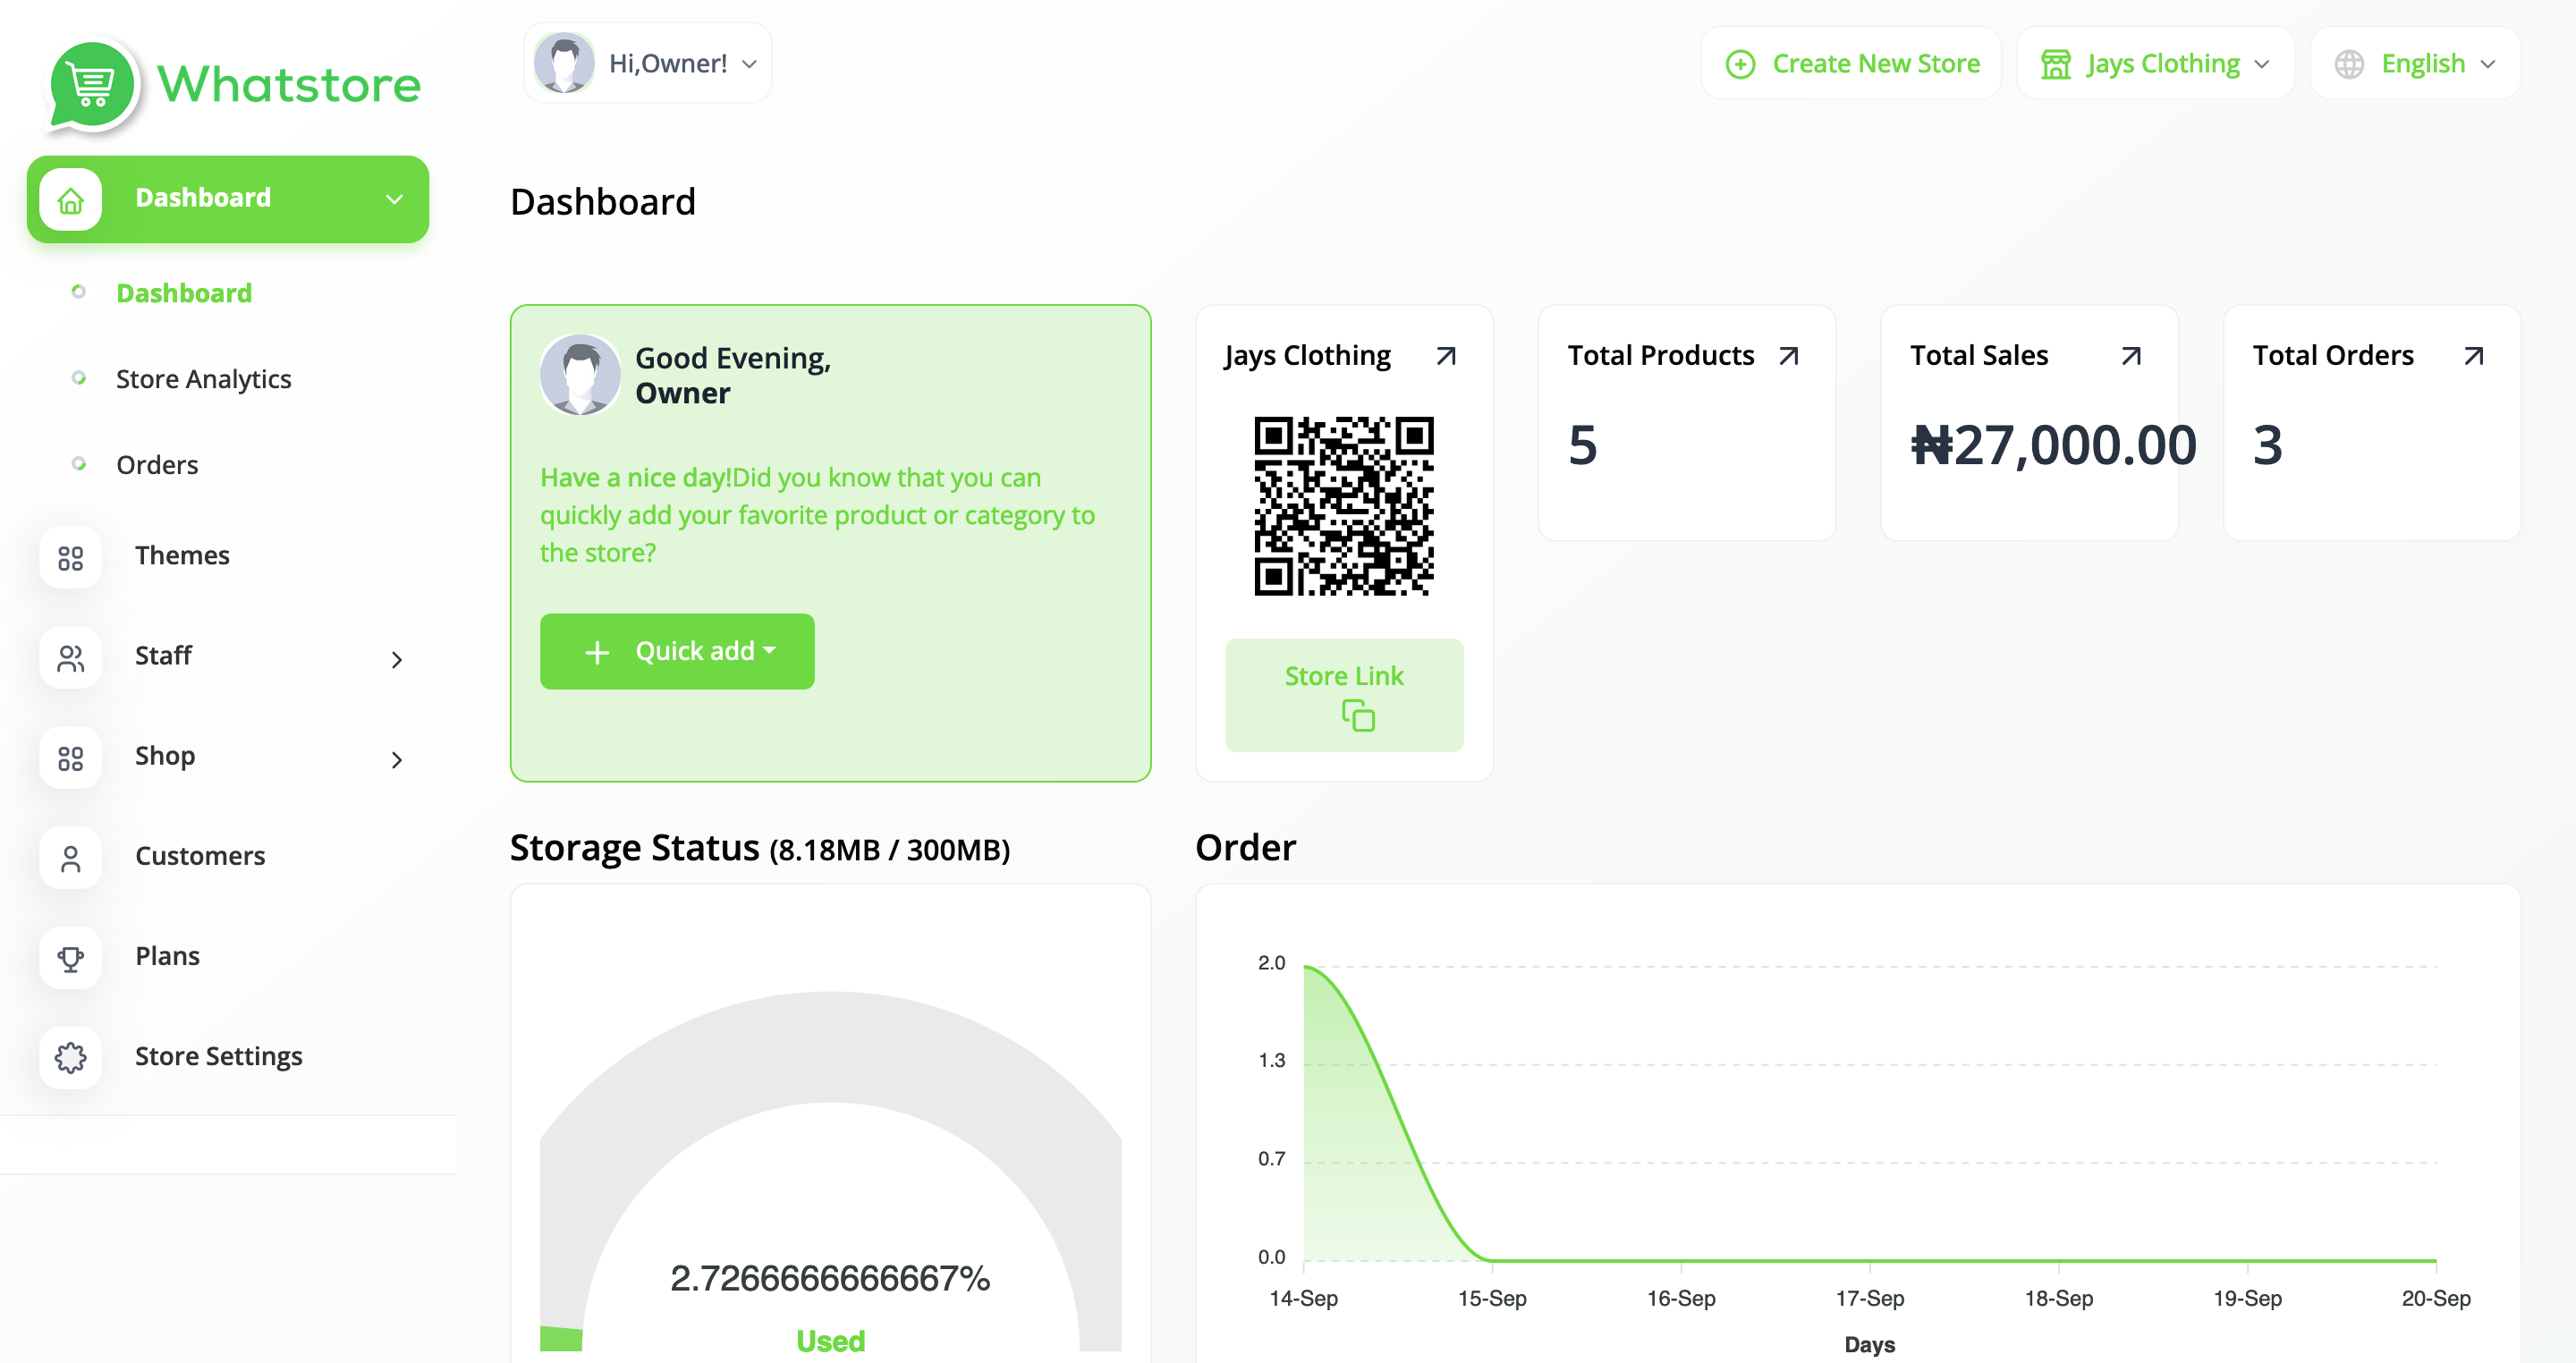
Task: Open the Hi,Owner! profile dropdown
Action: click(x=648, y=63)
